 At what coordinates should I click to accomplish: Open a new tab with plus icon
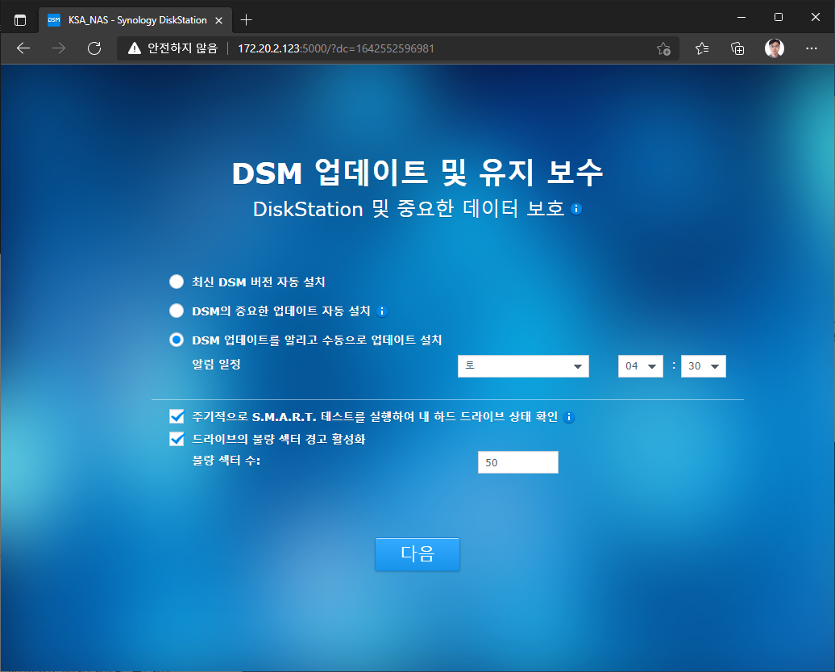246,20
